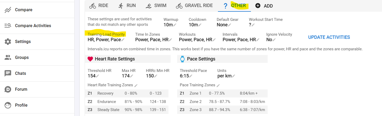Edit Heart Rate Training Zones pencil icon
This screenshot has width=382, height=116.
pyautogui.click(x=136, y=85)
